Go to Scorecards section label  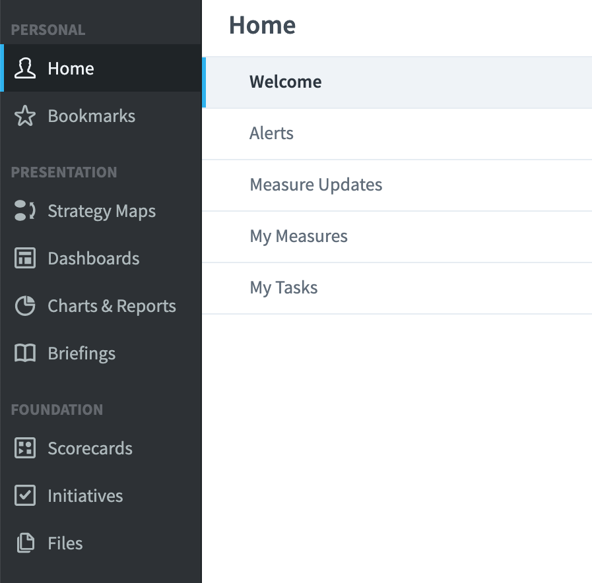(90, 448)
